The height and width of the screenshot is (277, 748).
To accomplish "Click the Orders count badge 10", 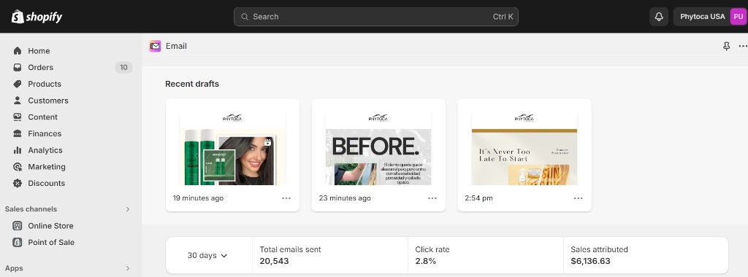I will [123, 68].
